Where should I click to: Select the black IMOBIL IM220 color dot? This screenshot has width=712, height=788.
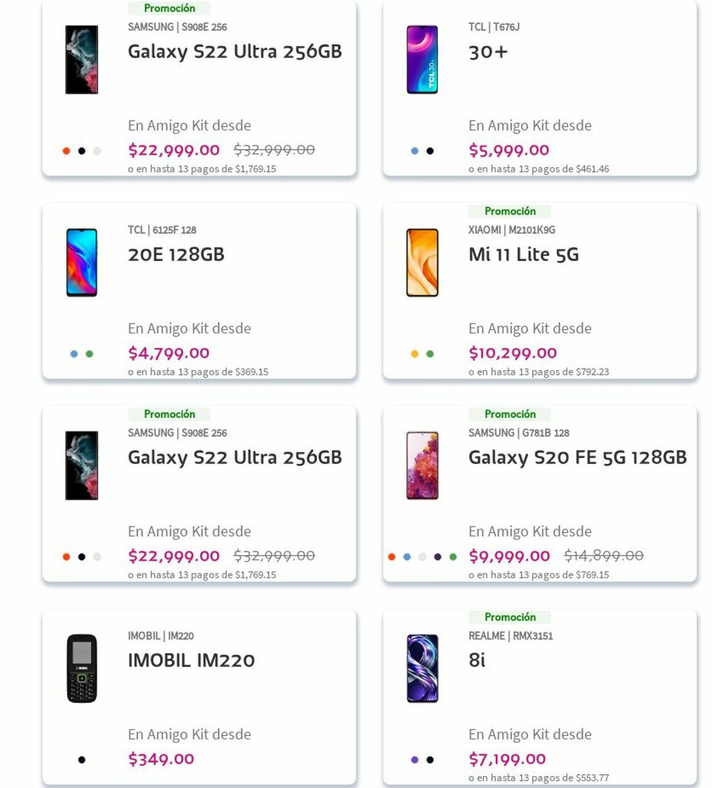81,760
